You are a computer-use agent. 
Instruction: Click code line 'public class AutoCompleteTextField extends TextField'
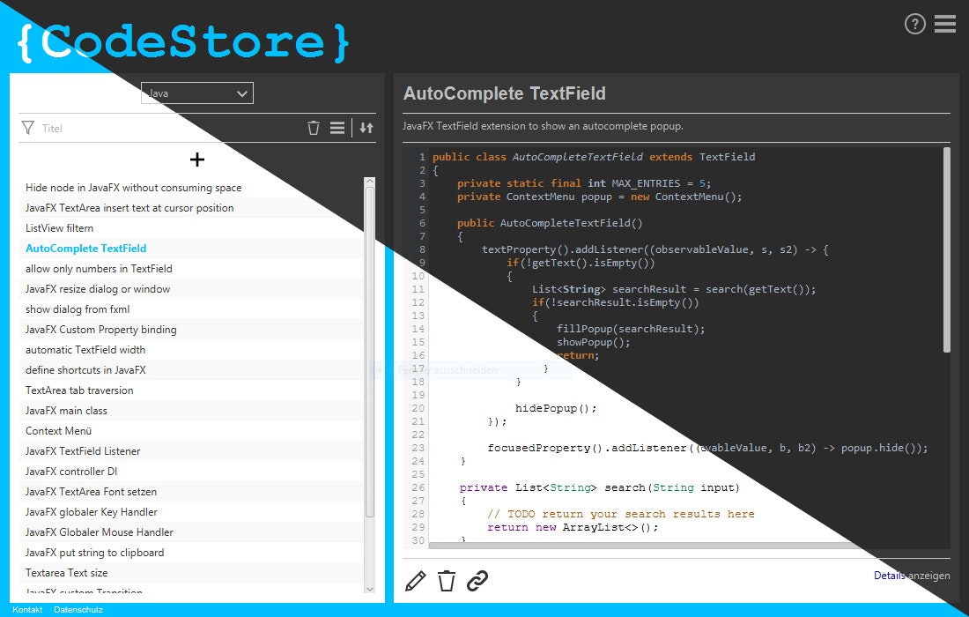click(593, 157)
